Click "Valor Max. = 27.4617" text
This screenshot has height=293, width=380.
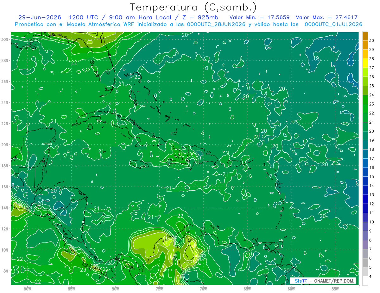pyautogui.click(x=326, y=17)
